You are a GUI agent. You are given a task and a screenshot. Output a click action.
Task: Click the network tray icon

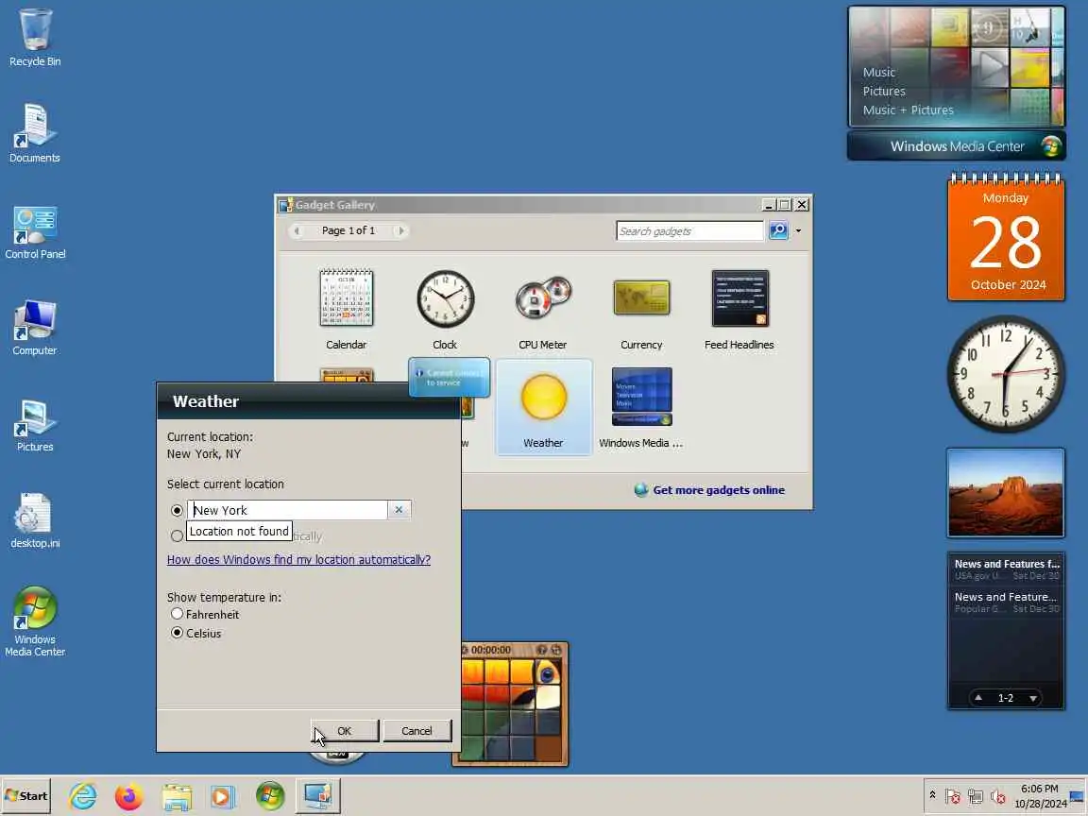(x=976, y=796)
